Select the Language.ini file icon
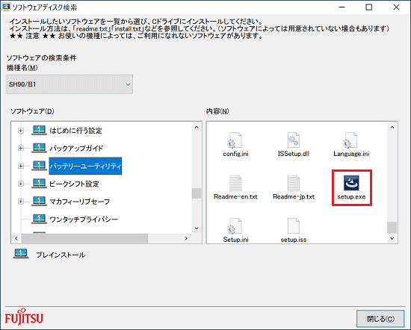 point(350,140)
